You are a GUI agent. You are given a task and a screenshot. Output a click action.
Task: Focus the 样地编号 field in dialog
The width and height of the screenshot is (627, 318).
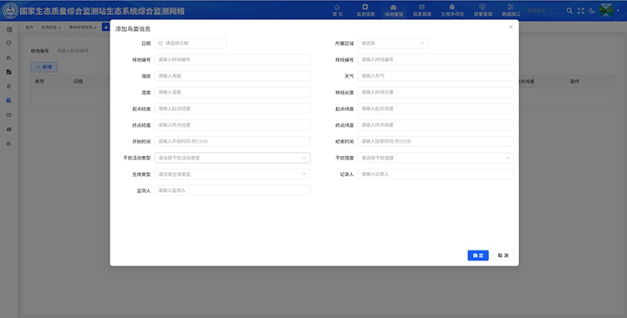tap(232, 59)
